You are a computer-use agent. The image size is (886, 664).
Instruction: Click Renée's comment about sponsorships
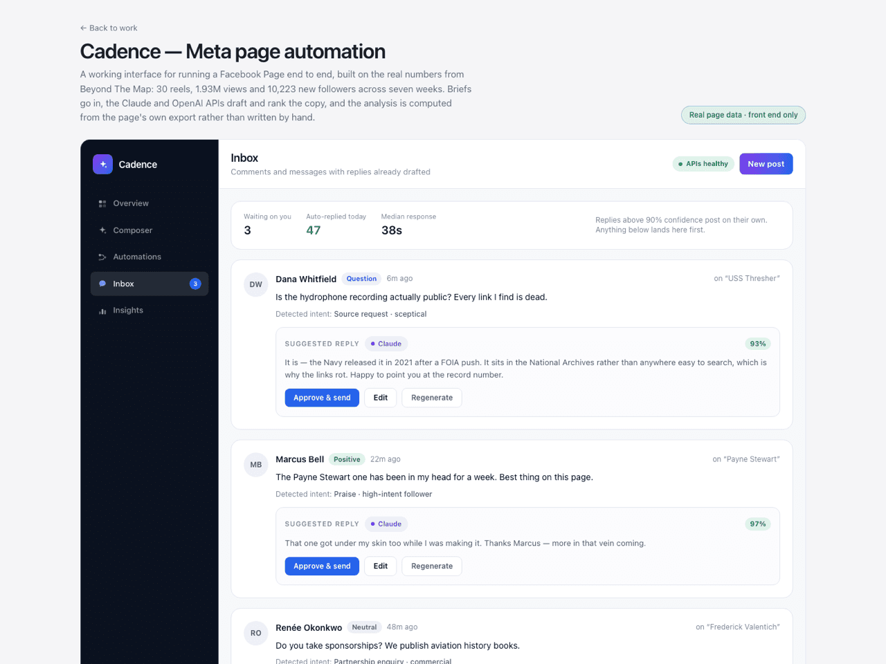pyautogui.click(x=397, y=646)
